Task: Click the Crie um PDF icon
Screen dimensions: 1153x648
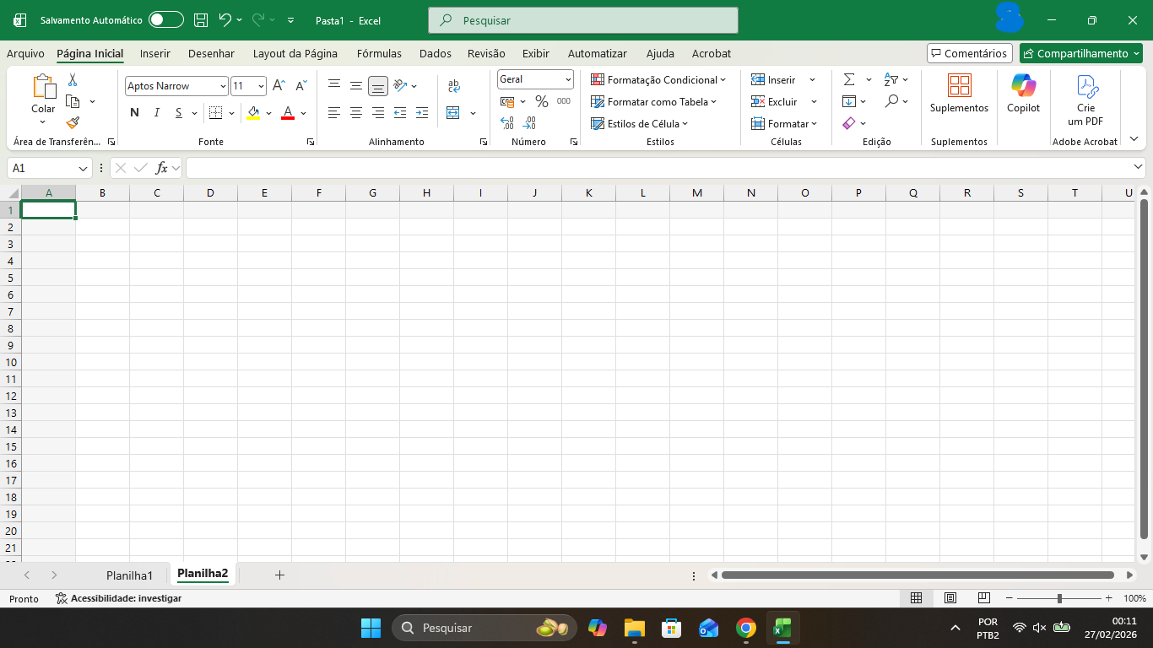Action: click(x=1085, y=86)
